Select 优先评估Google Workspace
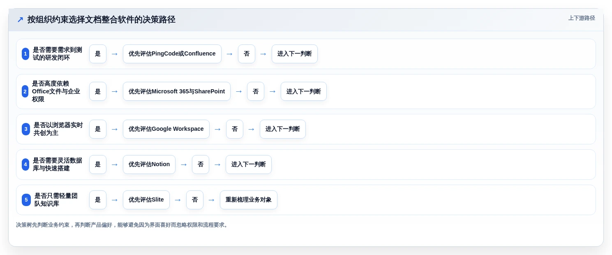Screen dimensions: 612x255 (166, 129)
